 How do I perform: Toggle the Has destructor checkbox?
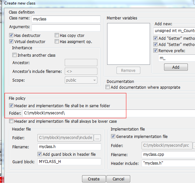point(11,35)
